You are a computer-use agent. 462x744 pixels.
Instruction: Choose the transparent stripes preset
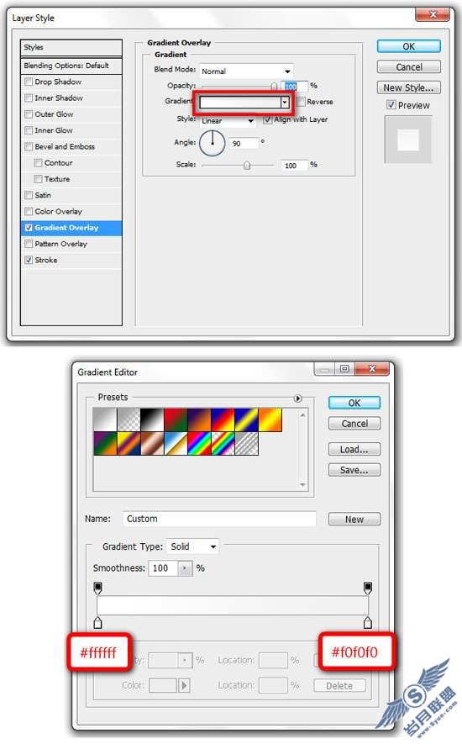[247, 444]
